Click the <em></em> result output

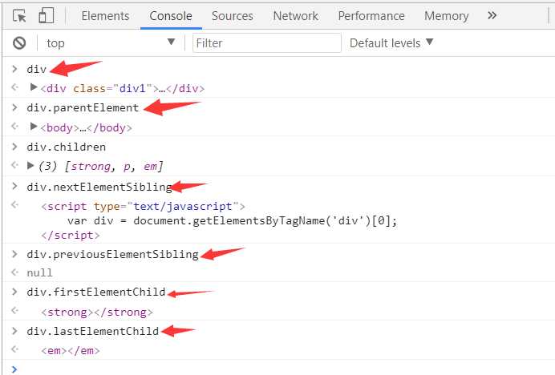pyautogui.click(x=71, y=351)
